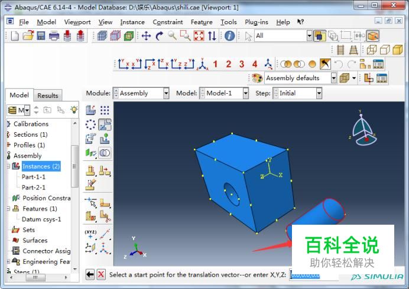Toggle wireframe render style

[372, 50]
